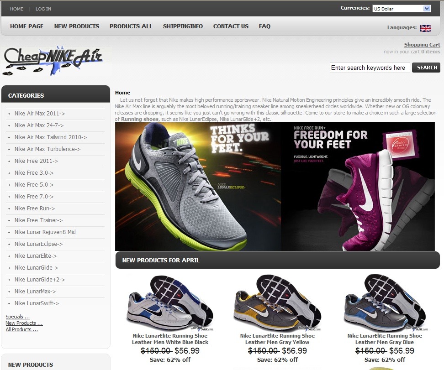The height and width of the screenshot is (370, 444).
Task: Click LunarElite Leather Men Gray Yellow title
Action: tap(277, 339)
